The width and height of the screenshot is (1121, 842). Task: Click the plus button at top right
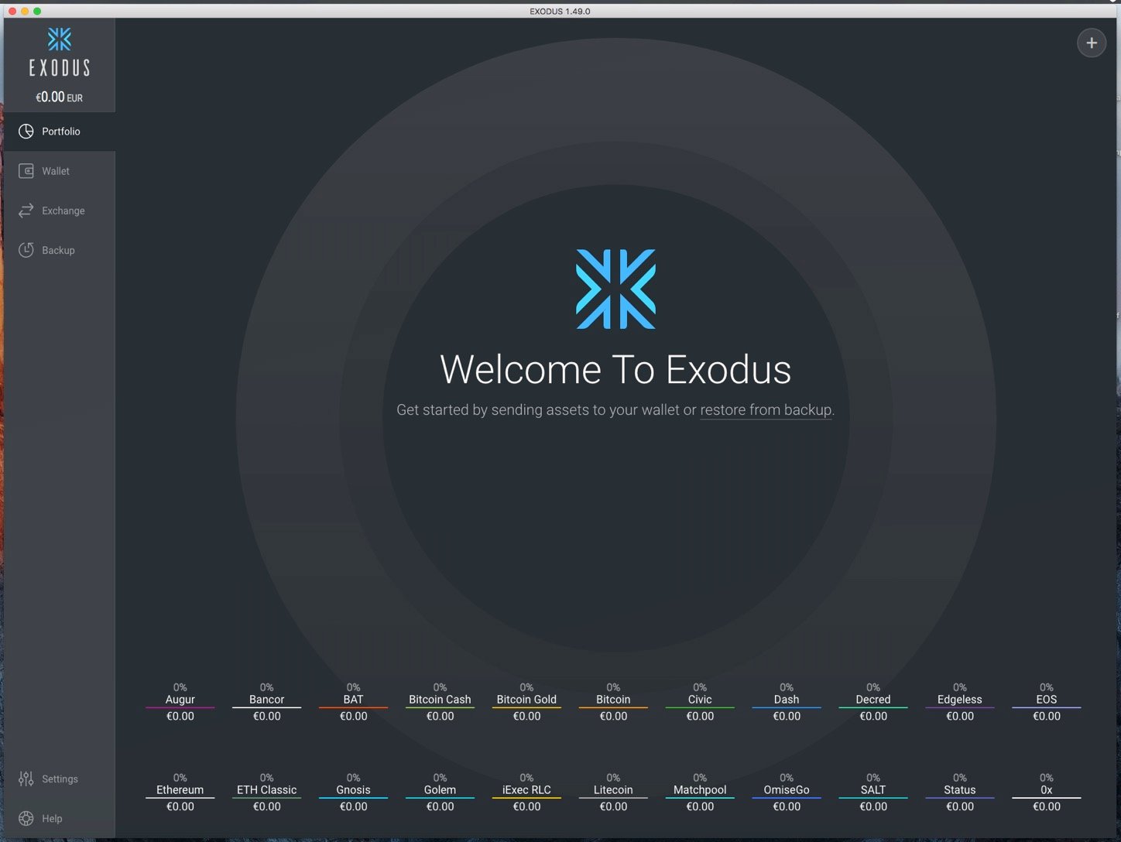pyautogui.click(x=1092, y=43)
